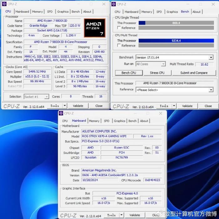Close the top-left CPU-Z window with X
This screenshot has height=219, width=219.
click(x=104, y=4)
